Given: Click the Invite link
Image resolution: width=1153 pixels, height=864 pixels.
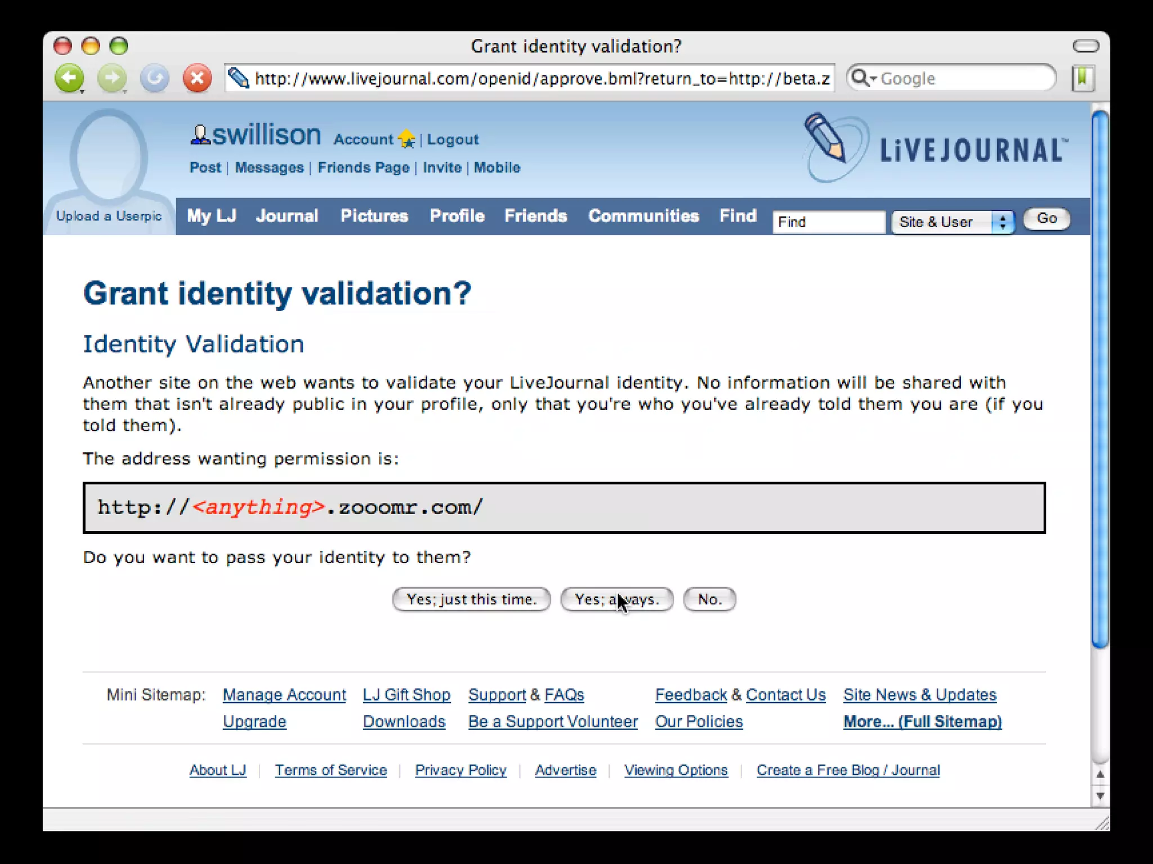Looking at the screenshot, I should 442,168.
